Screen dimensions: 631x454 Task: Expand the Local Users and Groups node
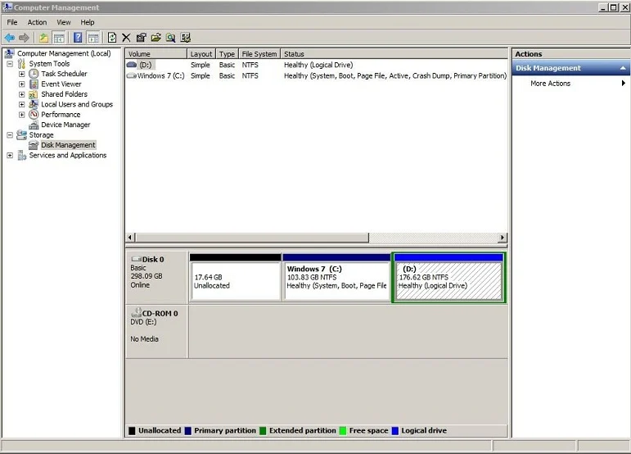click(x=22, y=104)
